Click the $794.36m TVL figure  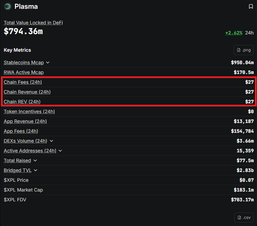pyautogui.click(x=23, y=31)
